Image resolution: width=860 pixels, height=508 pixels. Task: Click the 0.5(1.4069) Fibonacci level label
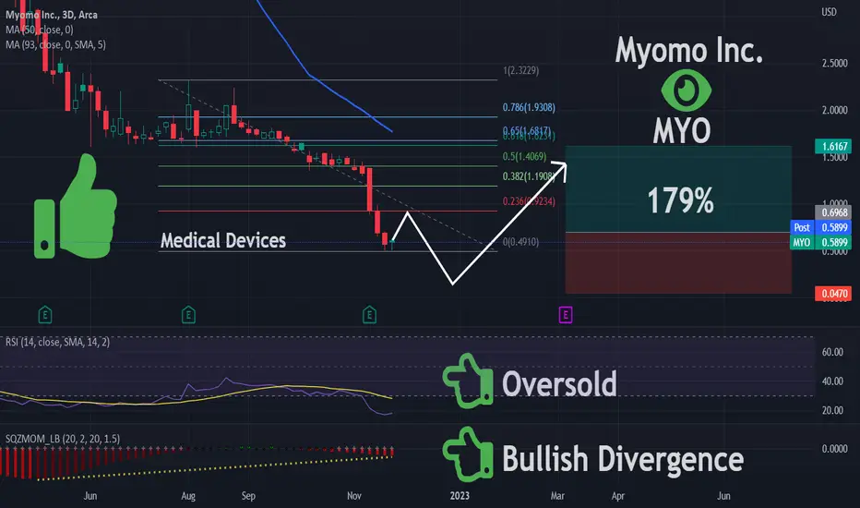524,156
